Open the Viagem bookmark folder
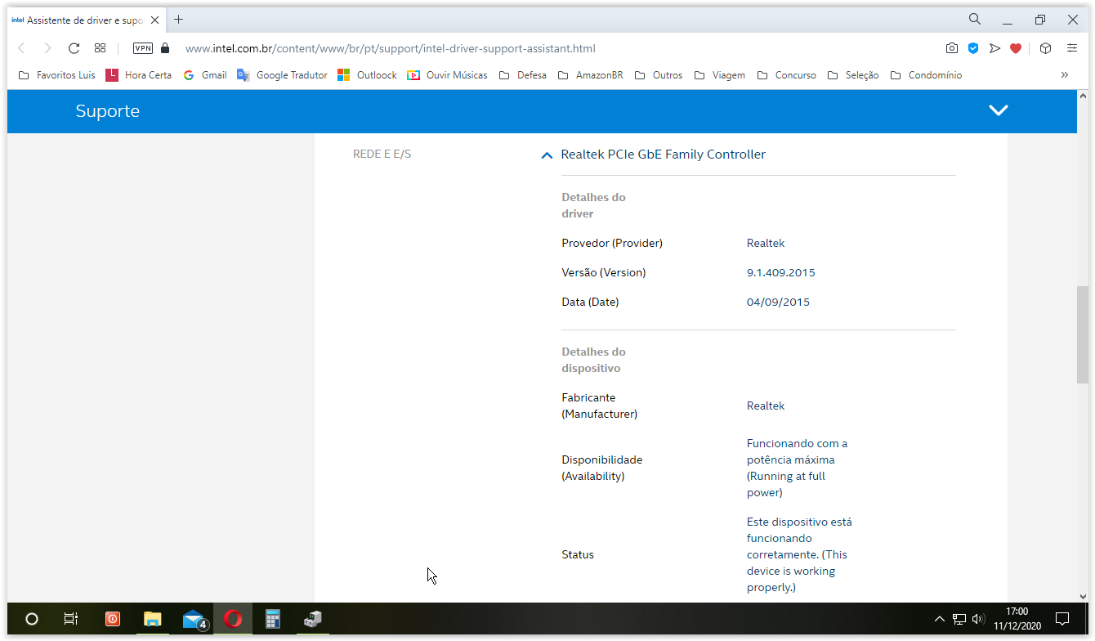Image resolution: width=1095 pixels, height=641 pixels. [x=719, y=75]
